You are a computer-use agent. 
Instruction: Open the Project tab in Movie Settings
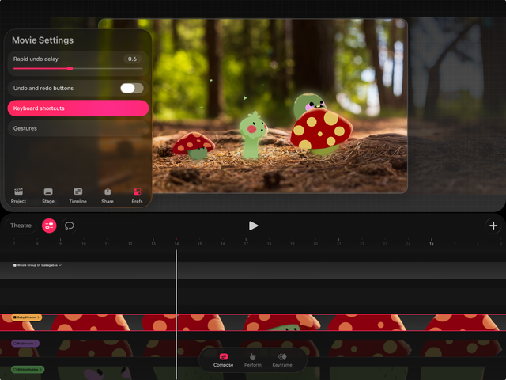[18, 196]
